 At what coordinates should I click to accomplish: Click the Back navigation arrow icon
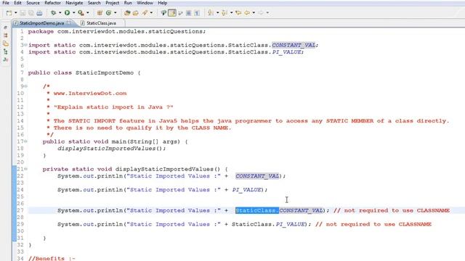click(247, 13)
